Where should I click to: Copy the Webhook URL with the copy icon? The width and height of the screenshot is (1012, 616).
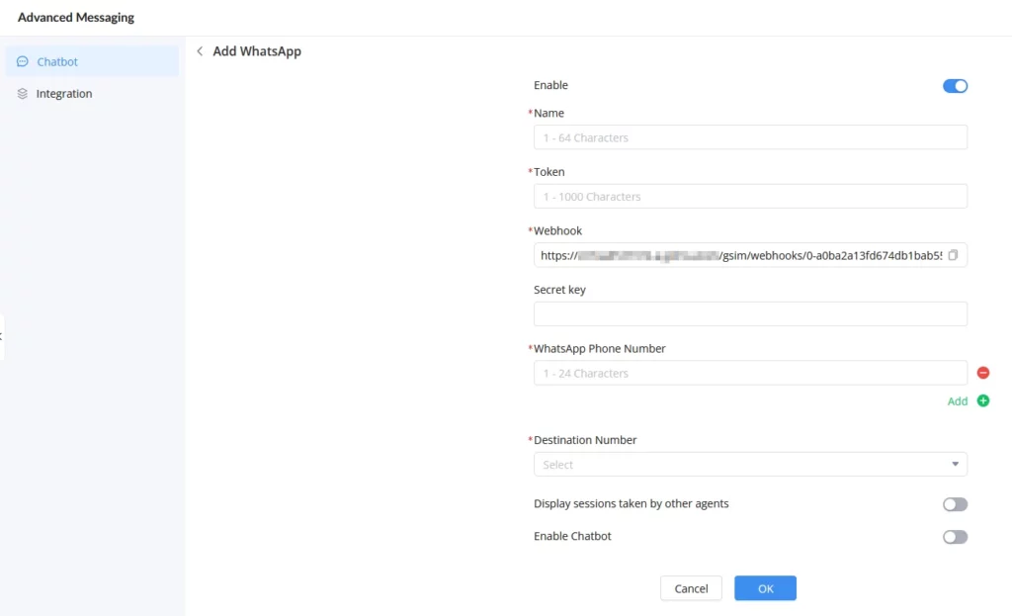point(954,255)
